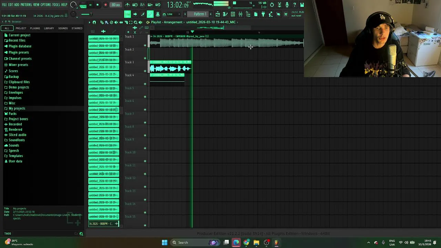
Task: Toggle the metronome icon
Action: tap(128, 5)
